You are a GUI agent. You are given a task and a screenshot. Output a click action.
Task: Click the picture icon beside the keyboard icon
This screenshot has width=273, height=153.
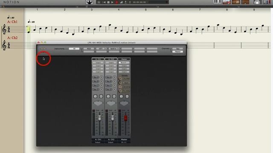227,2
